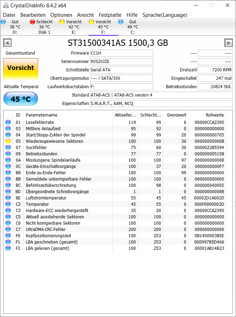Open the Hilfe menu
Viewport: 236px width, 317px height.
pyautogui.click(x=132, y=15)
